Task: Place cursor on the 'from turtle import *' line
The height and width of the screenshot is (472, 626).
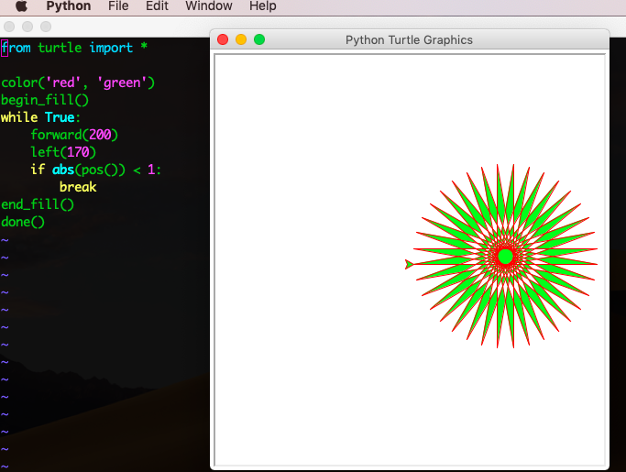Action: click(x=73, y=48)
